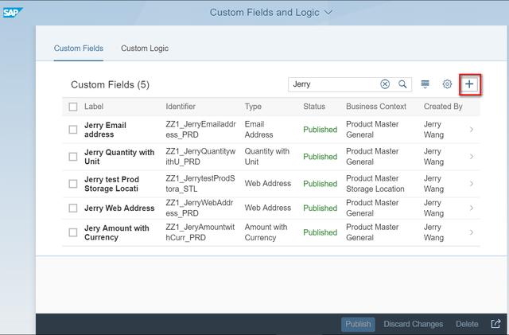Clear the search field text

click(x=385, y=84)
